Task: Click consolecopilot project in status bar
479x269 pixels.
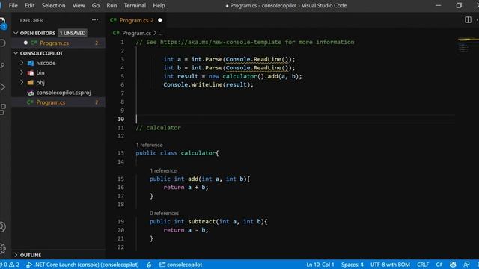Action: click(x=181, y=265)
